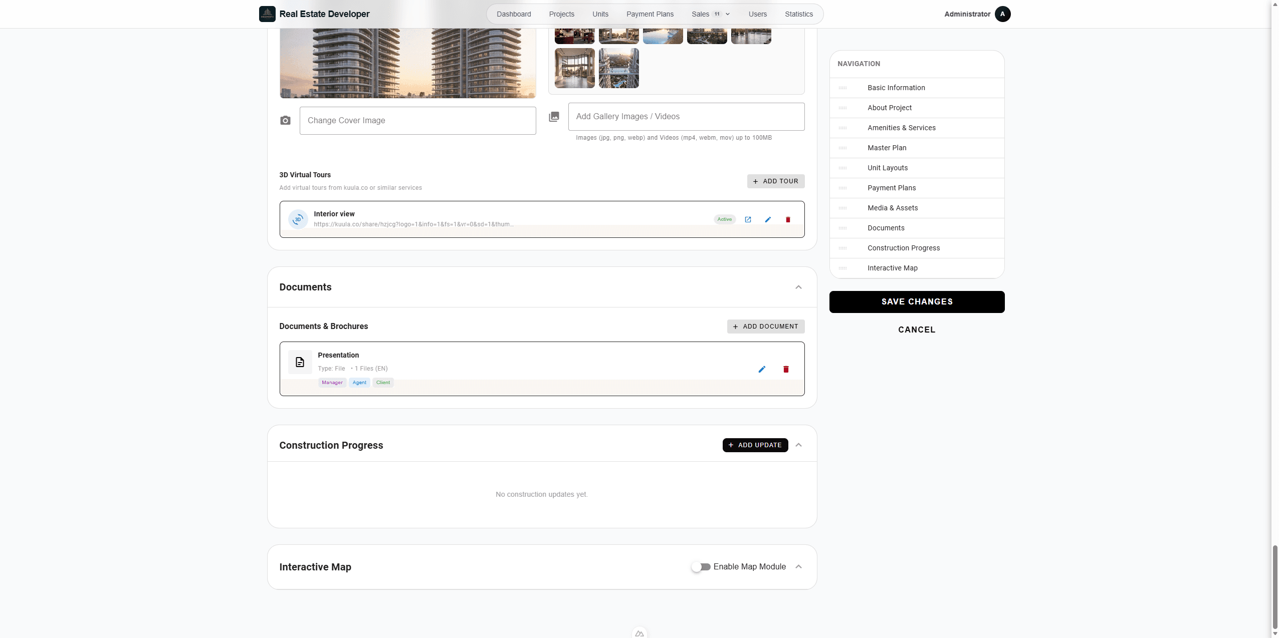Select the aerial tower gallery thumbnail
Viewport: 1279px width, 638px height.
(618, 68)
